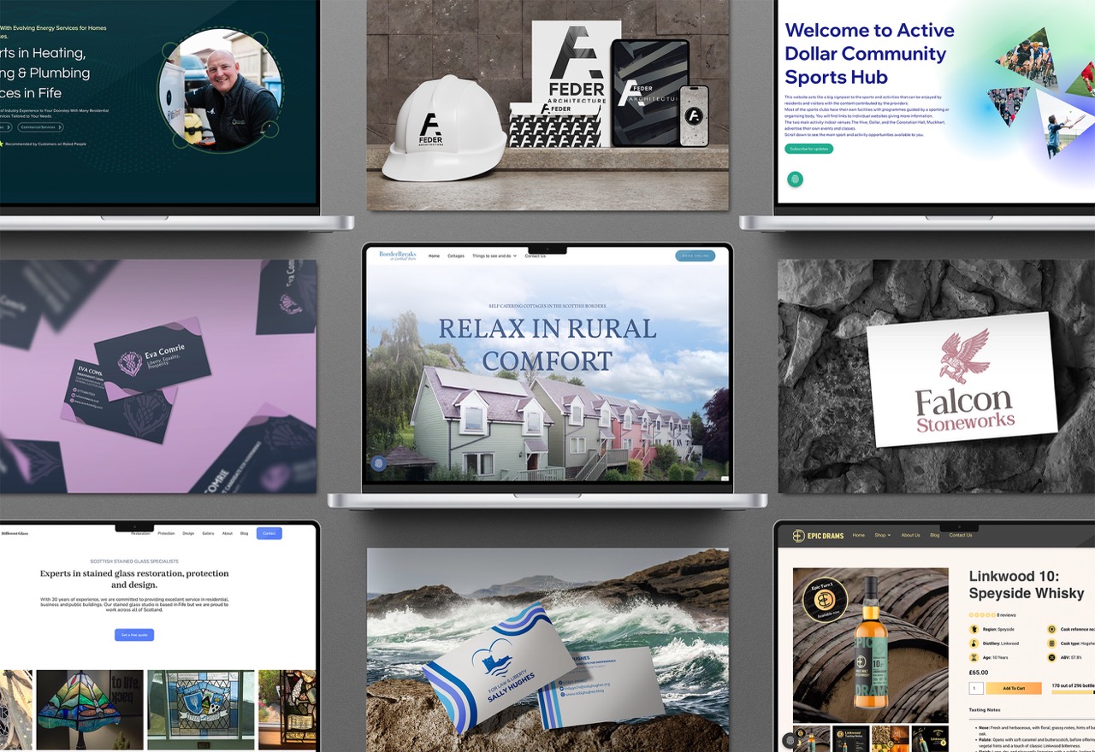Open Protection in Different Glass menu
1095x752 pixels.
[166, 533]
